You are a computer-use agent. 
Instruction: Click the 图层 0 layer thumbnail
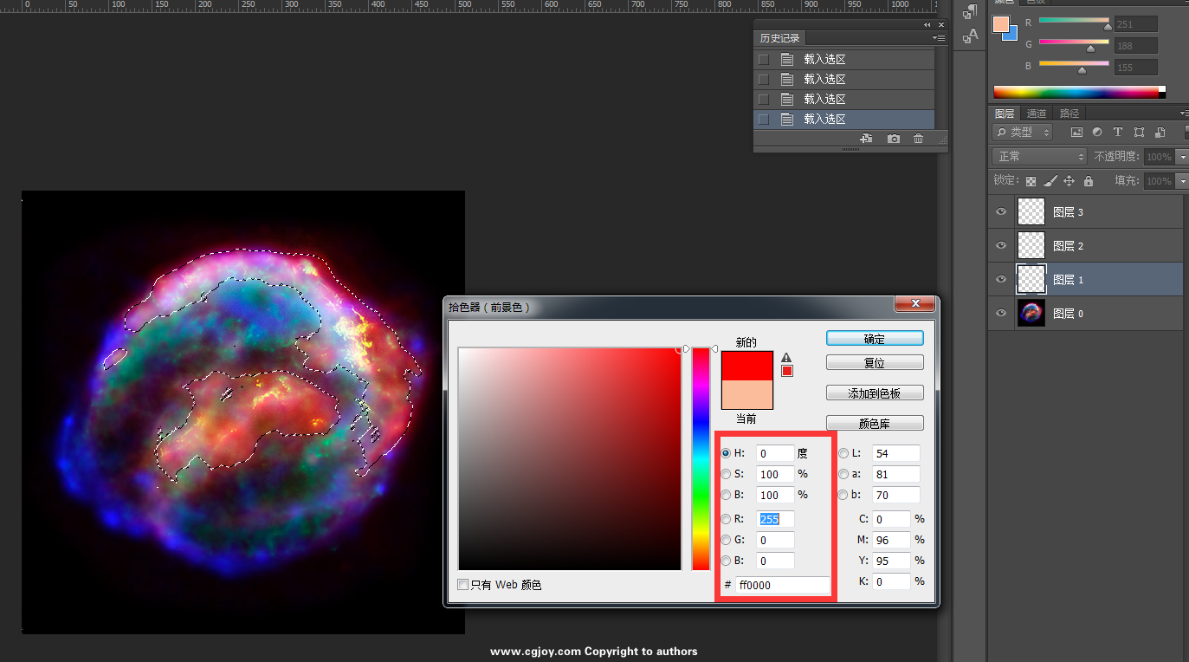pos(1031,313)
